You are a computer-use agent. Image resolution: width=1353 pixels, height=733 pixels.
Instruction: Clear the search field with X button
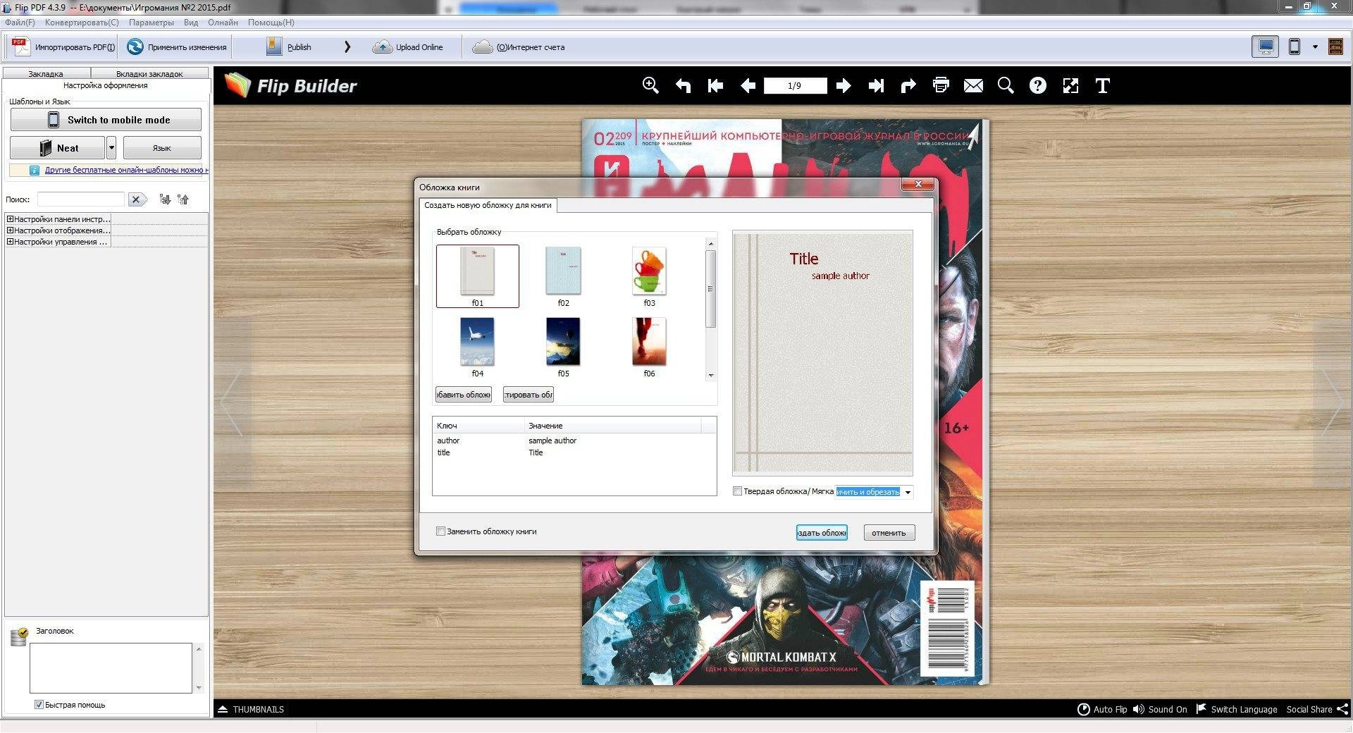(x=136, y=199)
